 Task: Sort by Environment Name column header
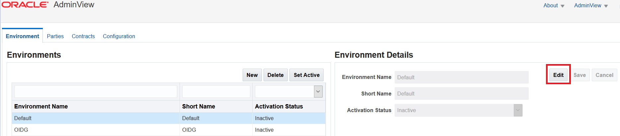tap(41, 106)
